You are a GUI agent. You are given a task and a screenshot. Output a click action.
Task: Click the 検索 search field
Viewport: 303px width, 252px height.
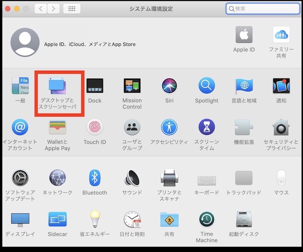[x=263, y=8]
